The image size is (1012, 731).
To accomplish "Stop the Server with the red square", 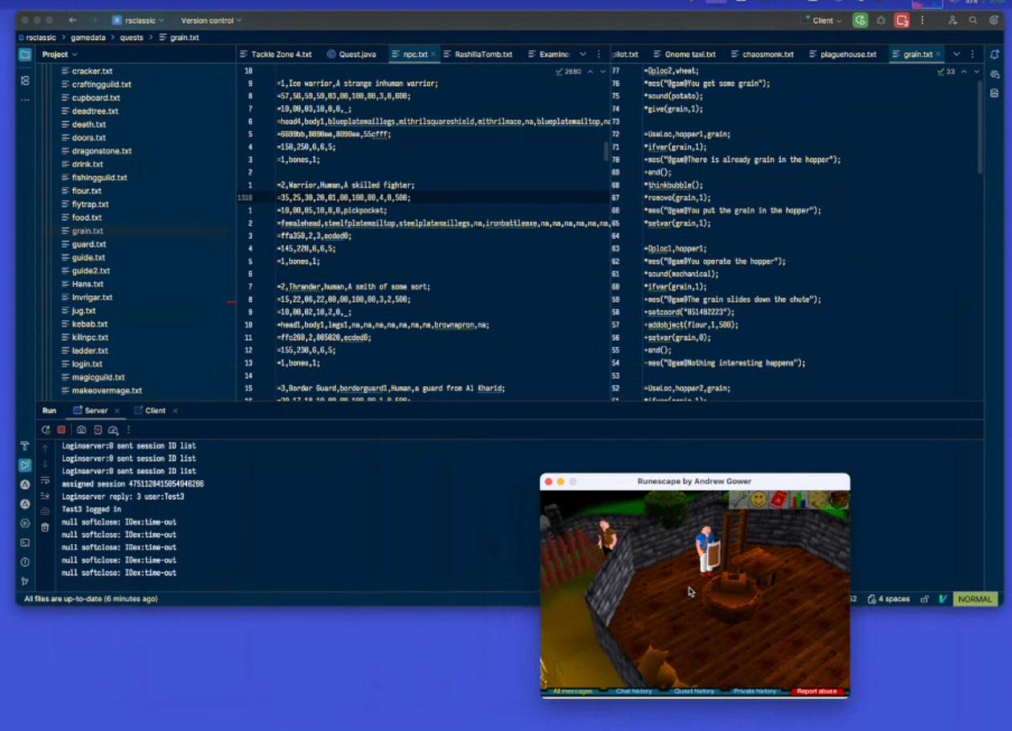I will tap(61, 430).
